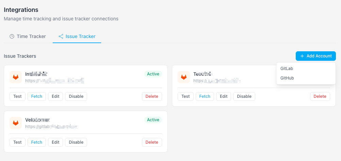Screen dimensions: 341x161
Task: Delete the tracker in the right card
Action: 320,96
